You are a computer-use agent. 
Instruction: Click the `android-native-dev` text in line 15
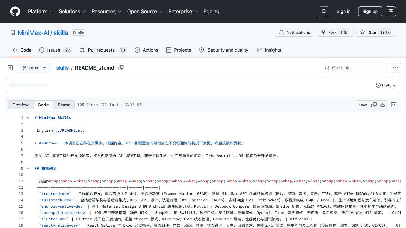(x=62, y=206)
